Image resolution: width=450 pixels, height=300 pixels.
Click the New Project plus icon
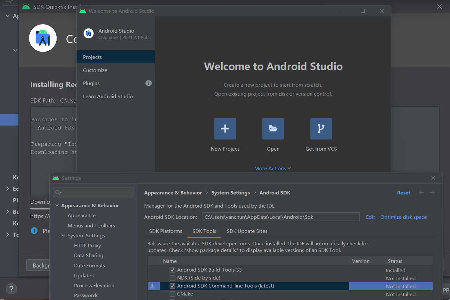pos(225,129)
